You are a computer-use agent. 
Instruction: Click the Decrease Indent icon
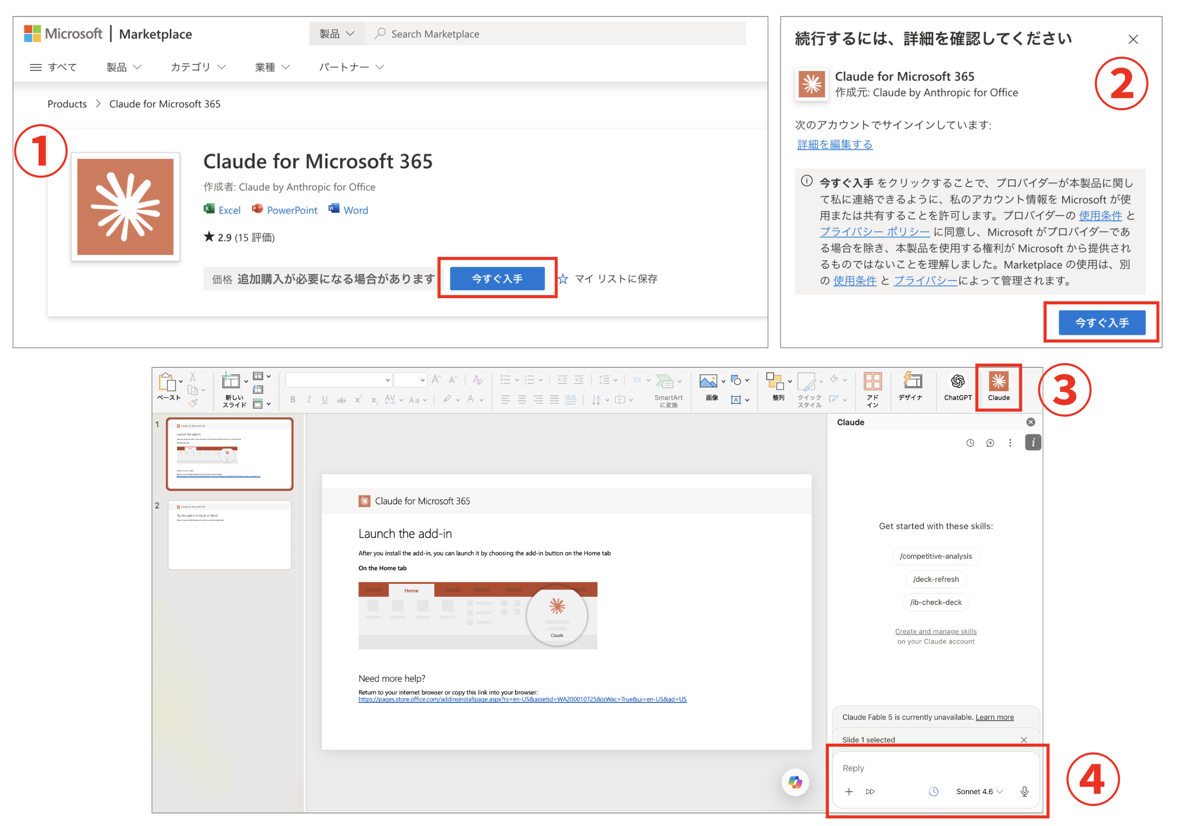[x=562, y=380]
